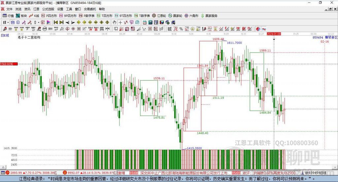338x182 pixels.
Task: Open the 赢家轮 wheel tool
Action: click(175, 16)
